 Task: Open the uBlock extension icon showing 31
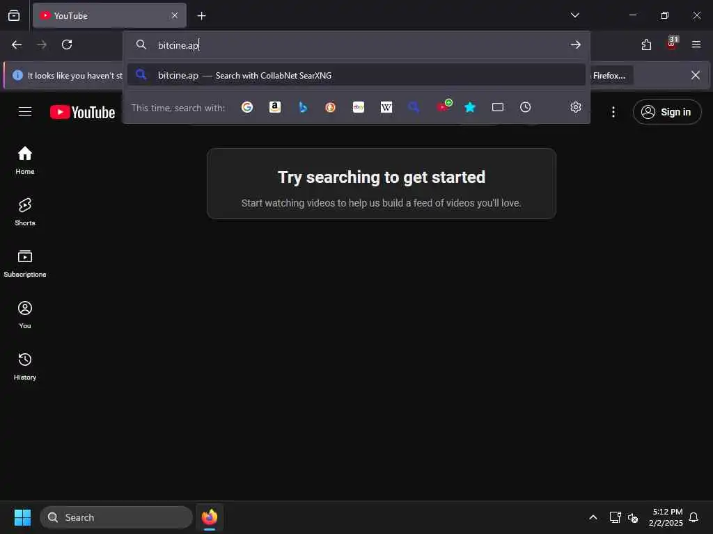point(672,44)
